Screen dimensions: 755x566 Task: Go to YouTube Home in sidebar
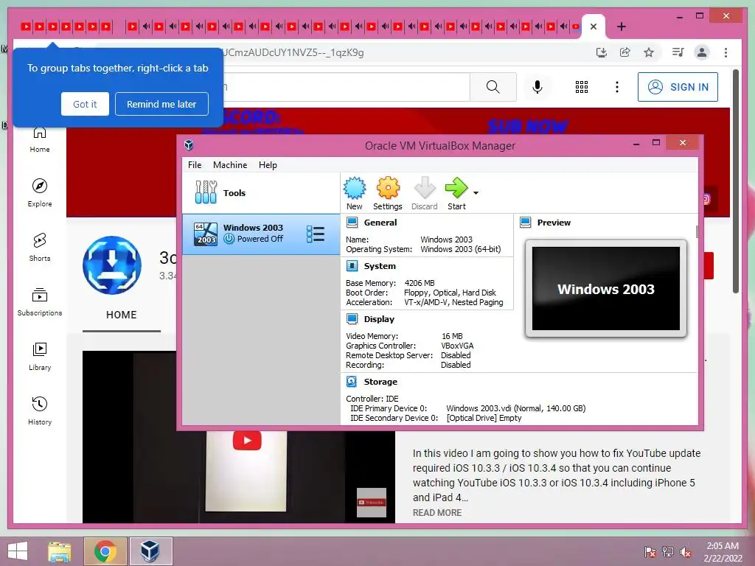(x=40, y=139)
